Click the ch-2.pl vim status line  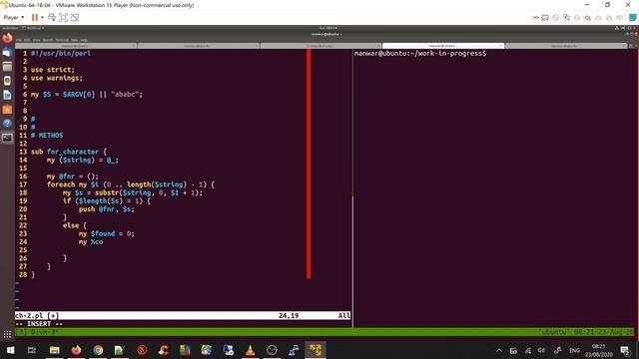[x=183, y=315]
